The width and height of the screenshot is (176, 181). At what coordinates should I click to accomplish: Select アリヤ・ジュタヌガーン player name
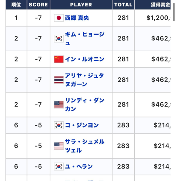point(84,80)
